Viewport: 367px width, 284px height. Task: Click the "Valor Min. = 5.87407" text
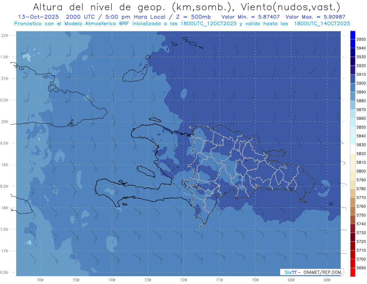(251, 17)
